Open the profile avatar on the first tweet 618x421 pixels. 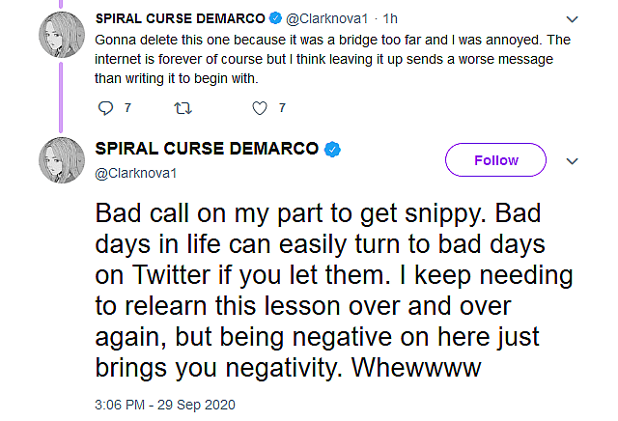[62, 39]
